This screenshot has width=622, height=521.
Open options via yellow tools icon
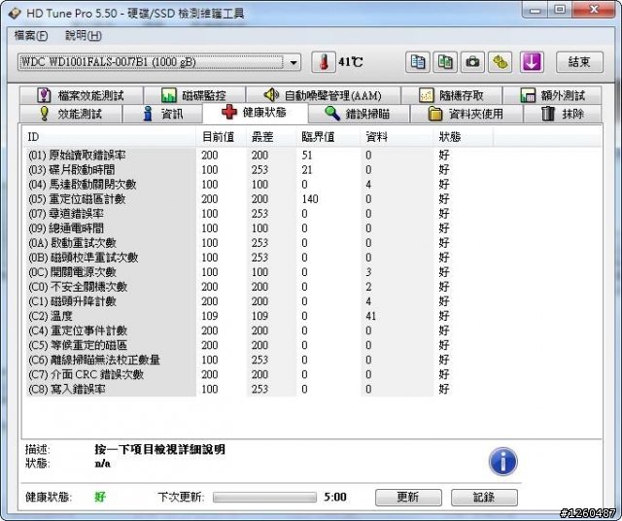[500, 62]
